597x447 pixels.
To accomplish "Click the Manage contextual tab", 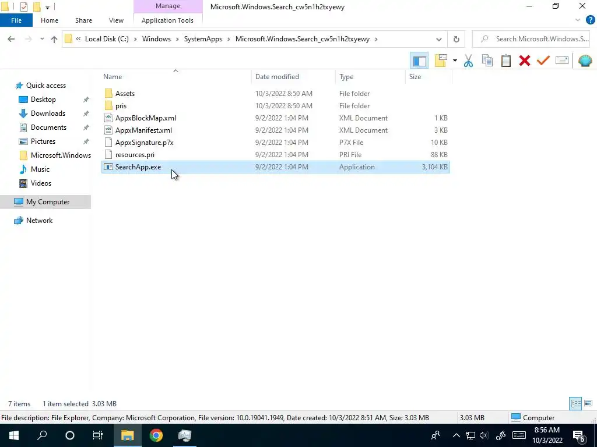I will click(x=167, y=6).
